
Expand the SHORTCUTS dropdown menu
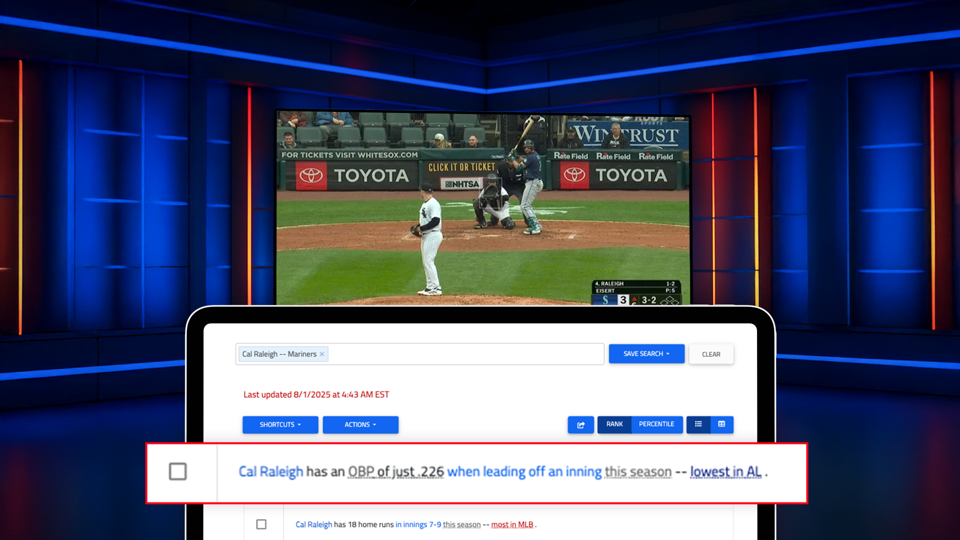280,424
